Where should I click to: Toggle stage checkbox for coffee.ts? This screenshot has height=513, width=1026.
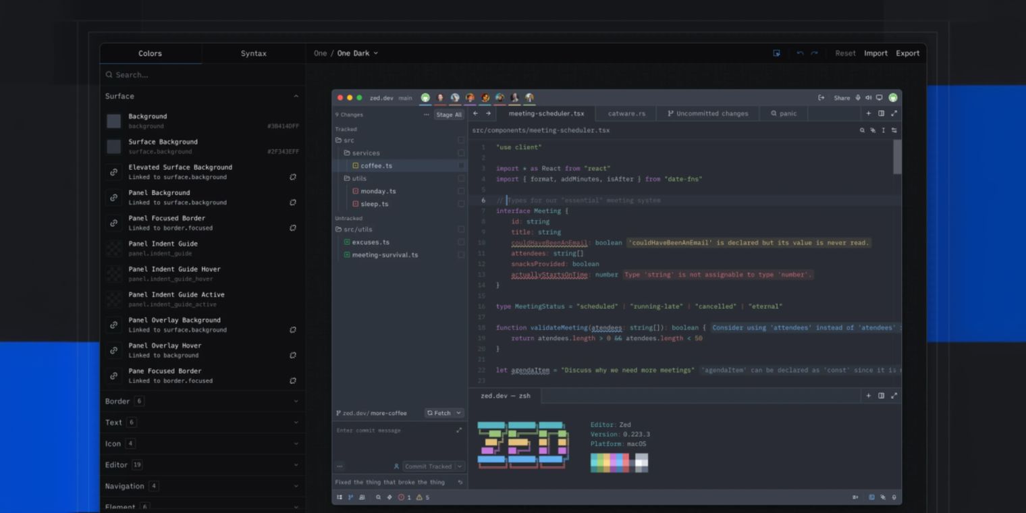(461, 165)
